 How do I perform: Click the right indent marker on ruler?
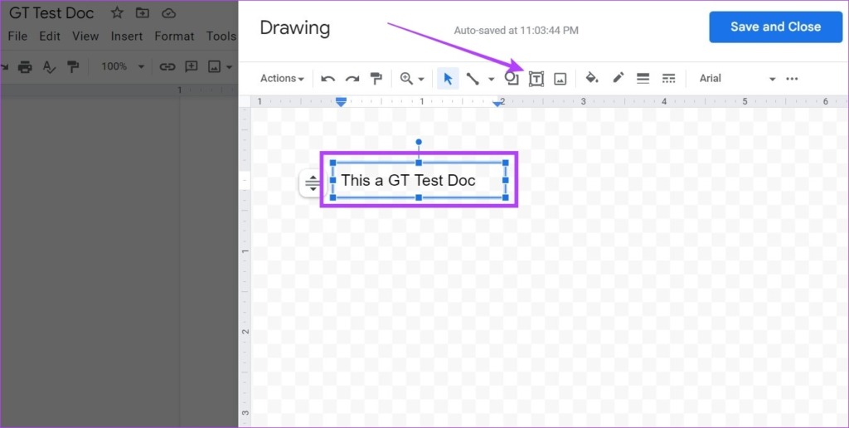(497, 103)
